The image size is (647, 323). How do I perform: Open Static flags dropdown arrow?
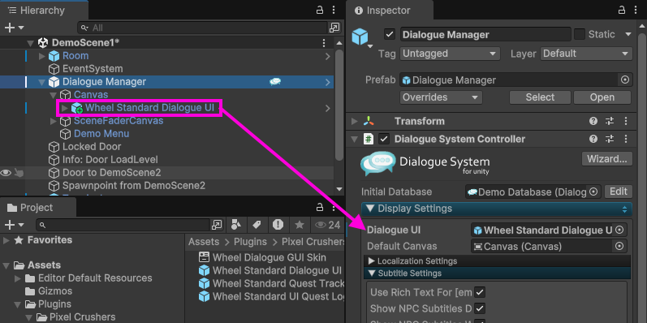click(x=628, y=34)
